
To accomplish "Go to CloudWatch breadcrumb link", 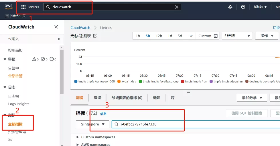I will click(80, 28).
